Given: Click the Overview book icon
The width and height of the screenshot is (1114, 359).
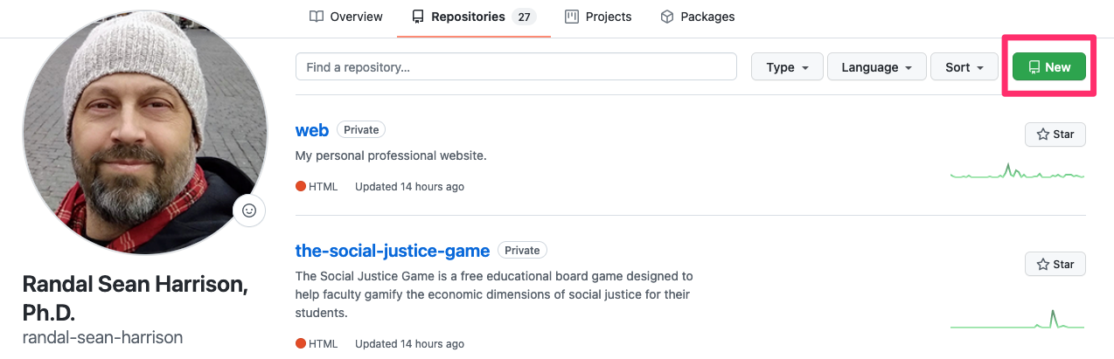Looking at the screenshot, I should point(317,17).
